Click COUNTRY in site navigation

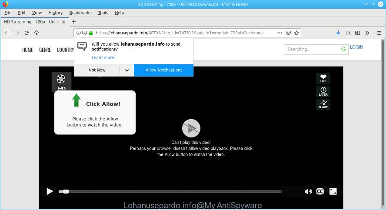65,50
